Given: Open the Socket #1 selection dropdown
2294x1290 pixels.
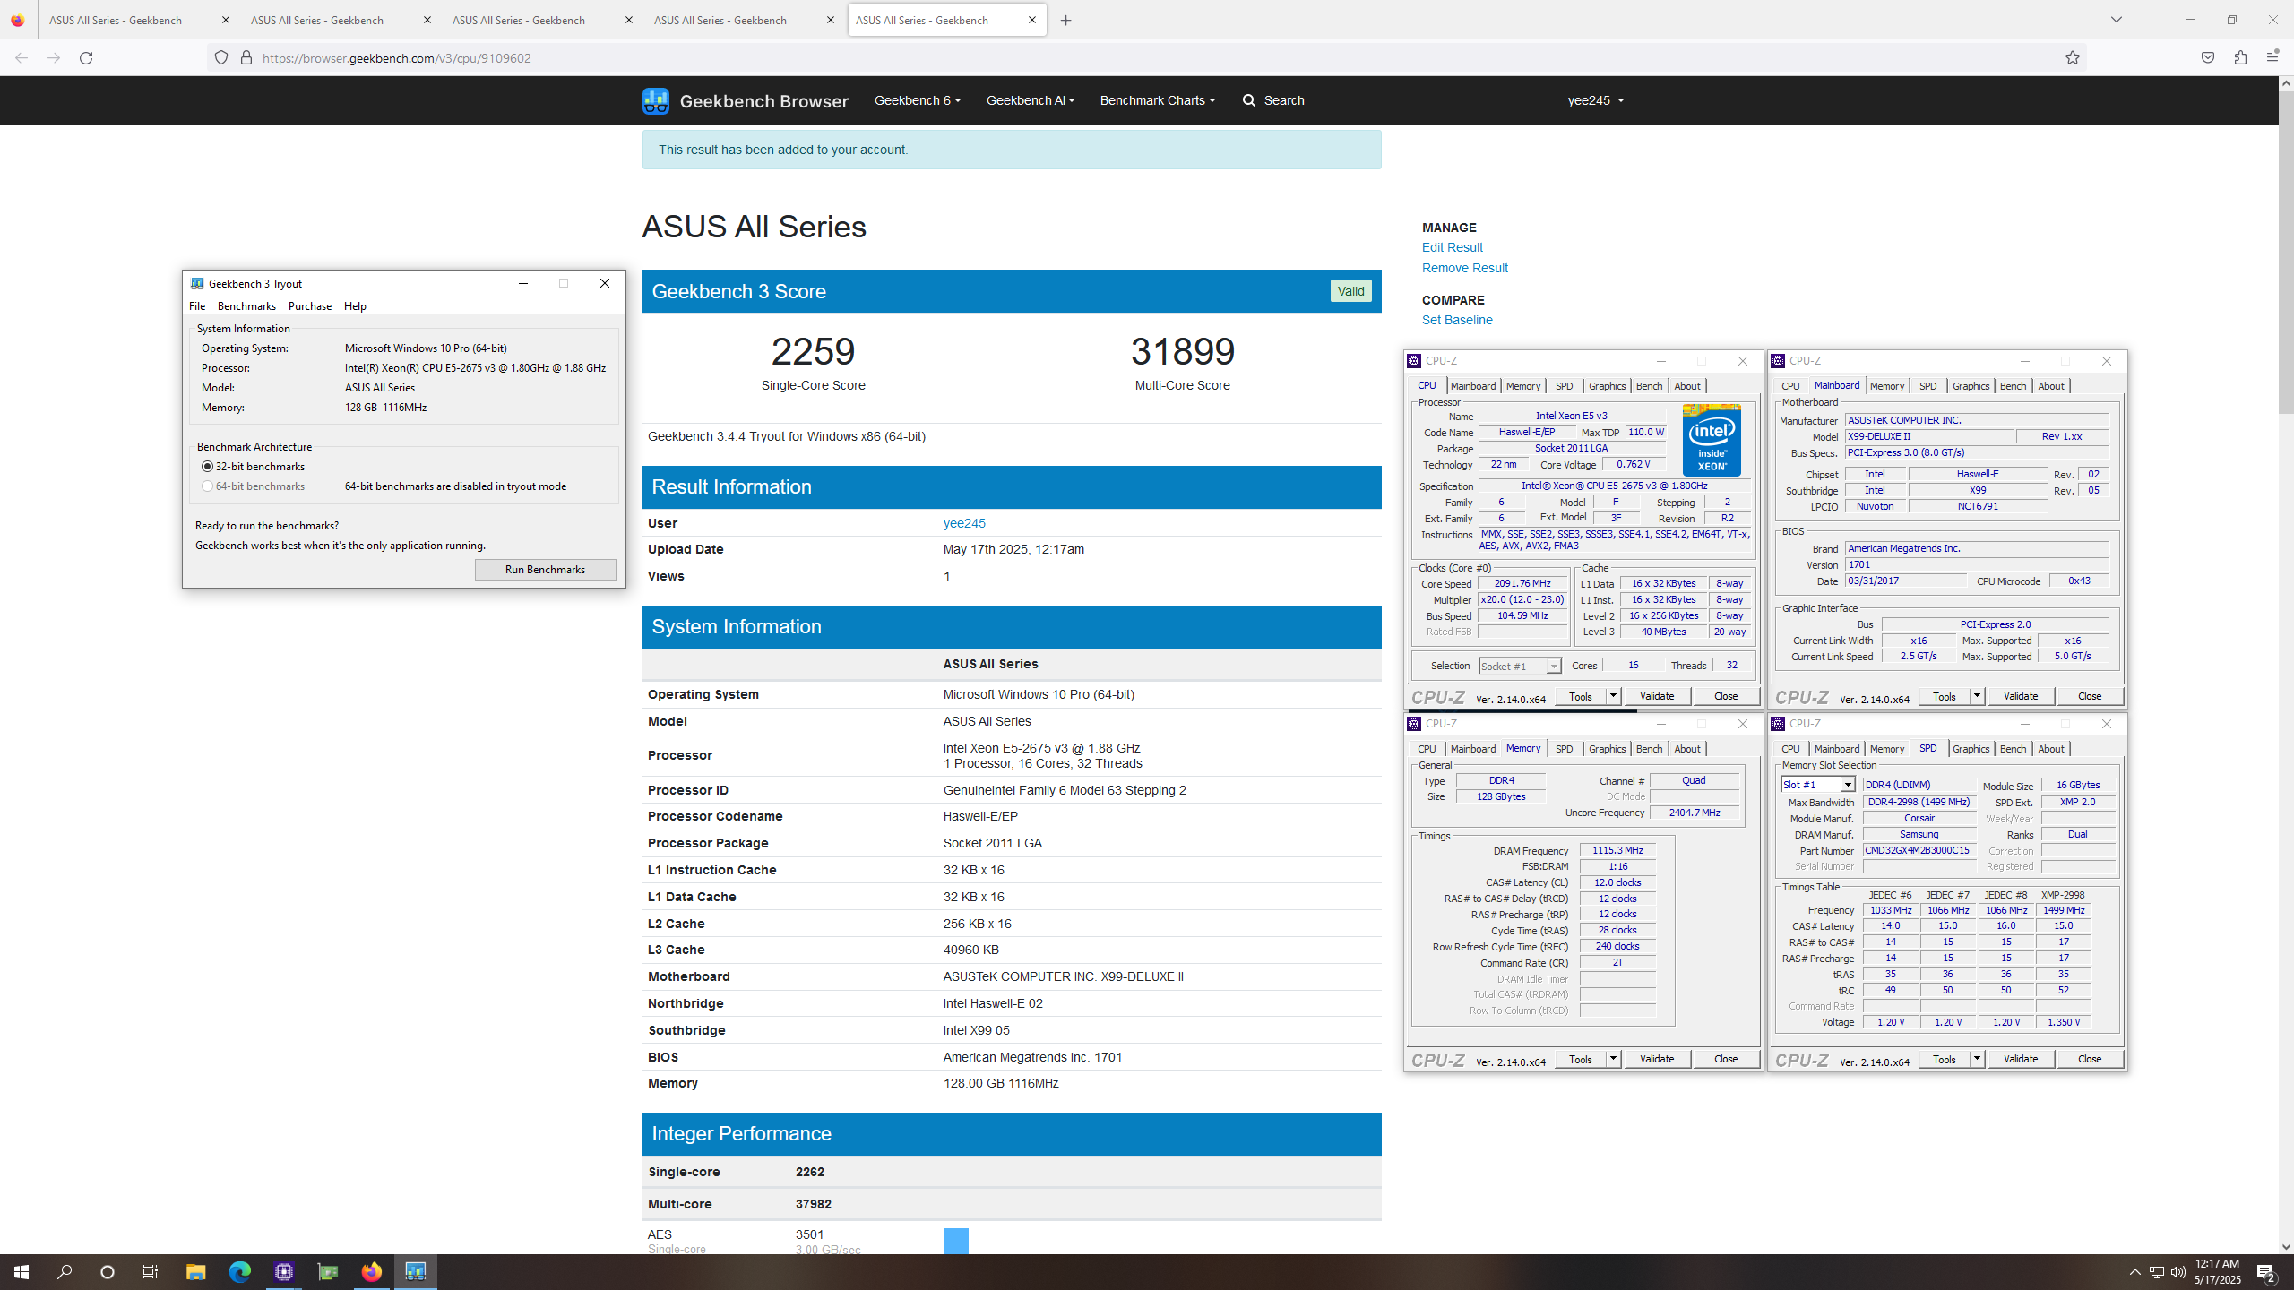Looking at the screenshot, I should pyautogui.click(x=1520, y=666).
